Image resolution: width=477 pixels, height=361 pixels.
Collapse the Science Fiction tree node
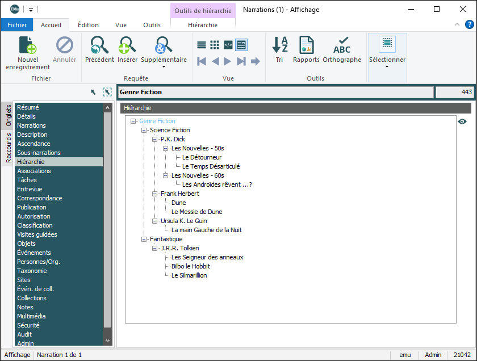(x=144, y=131)
